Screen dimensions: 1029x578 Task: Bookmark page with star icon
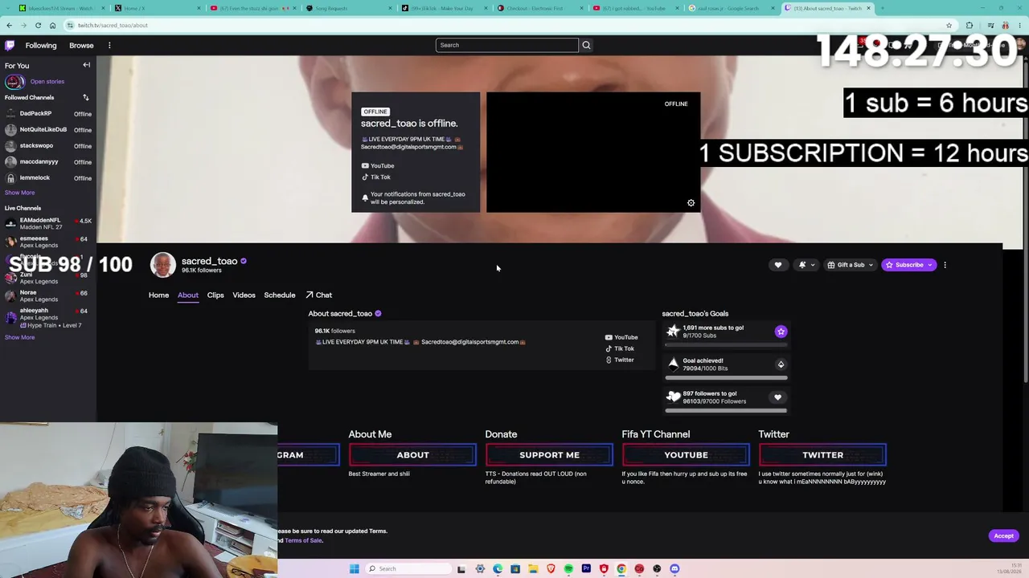(x=949, y=25)
